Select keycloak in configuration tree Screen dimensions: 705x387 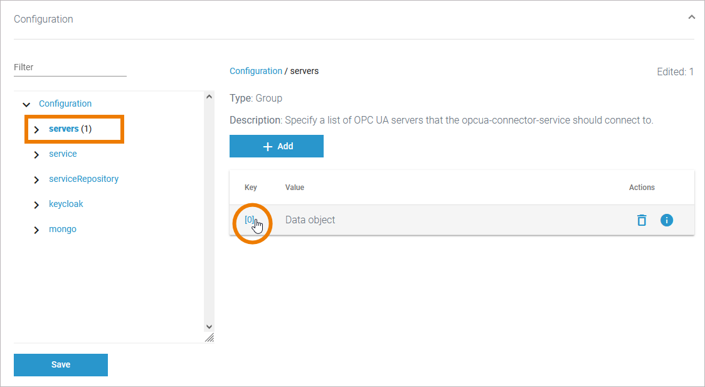[x=66, y=204]
